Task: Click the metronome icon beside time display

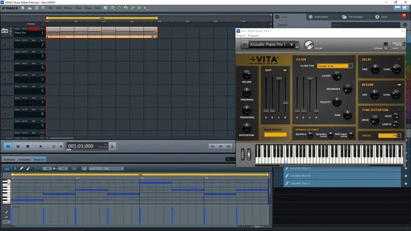Action: (112, 146)
